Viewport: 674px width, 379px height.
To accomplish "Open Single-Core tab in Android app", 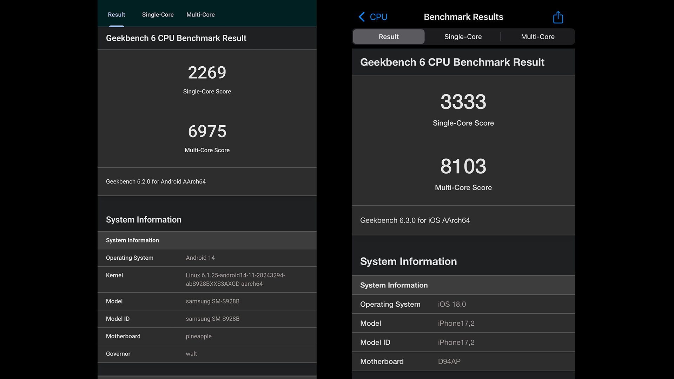I will [158, 15].
